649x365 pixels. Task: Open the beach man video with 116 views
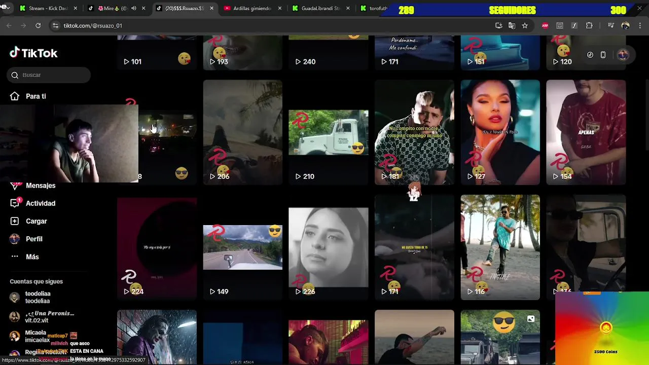click(x=500, y=247)
